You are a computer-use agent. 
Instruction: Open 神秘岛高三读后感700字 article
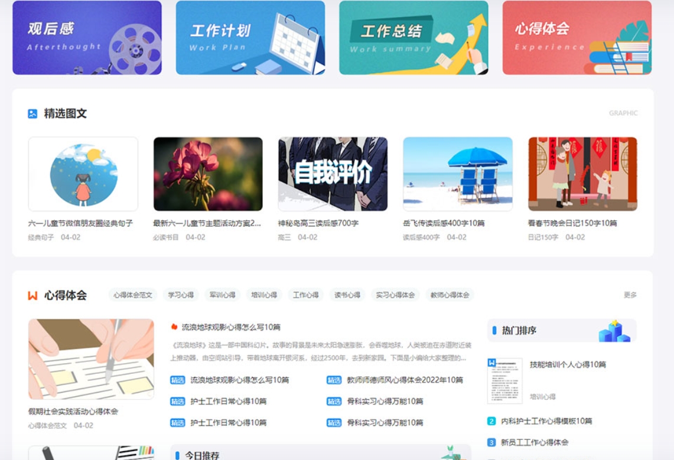coord(318,223)
